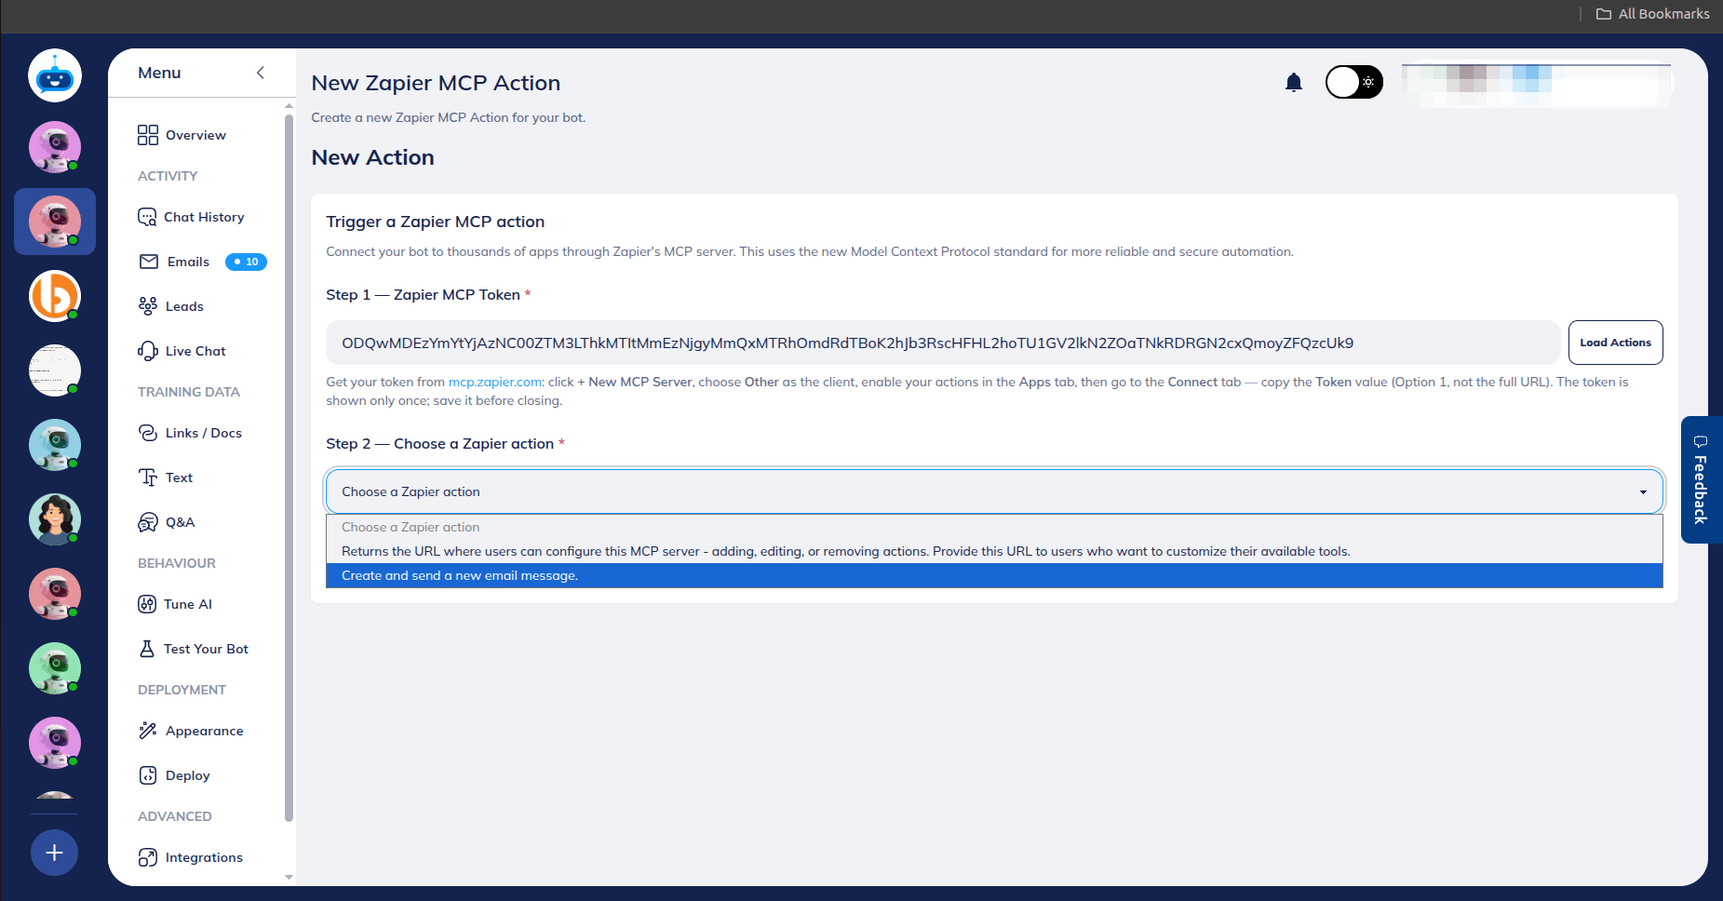Click the add new bot plus button
1723x901 pixels.
click(x=55, y=853)
